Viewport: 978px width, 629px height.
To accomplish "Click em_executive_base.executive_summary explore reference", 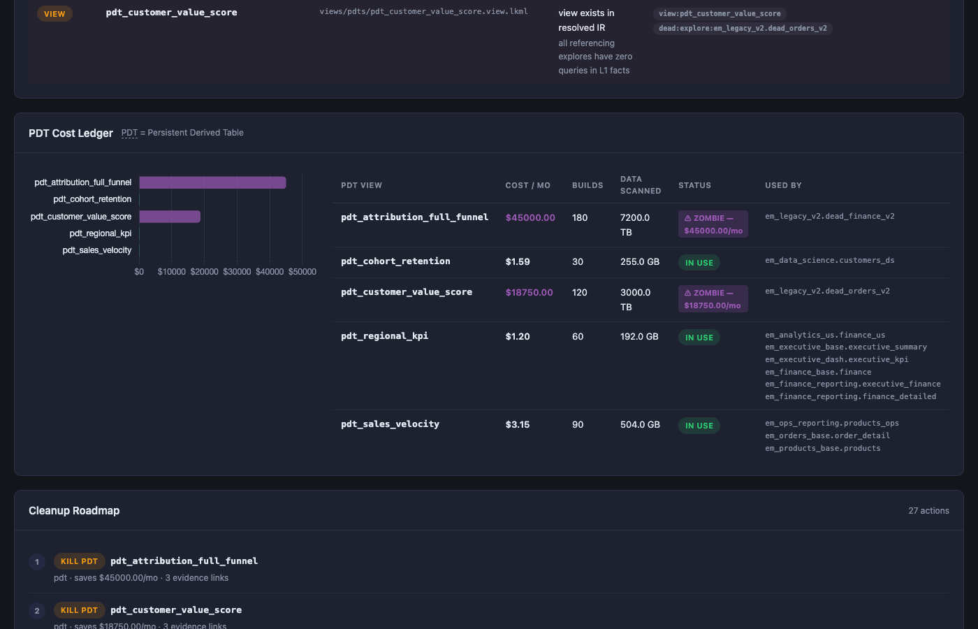I will pos(846,347).
